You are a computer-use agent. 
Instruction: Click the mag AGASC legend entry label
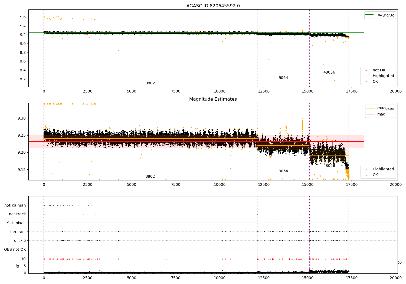click(385, 15)
